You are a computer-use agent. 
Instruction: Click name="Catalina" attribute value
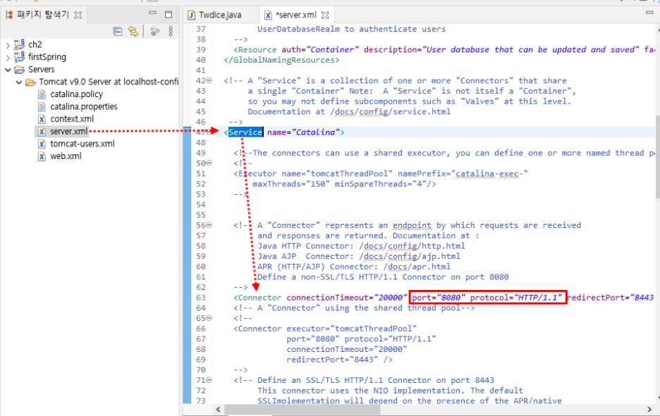(316, 132)
